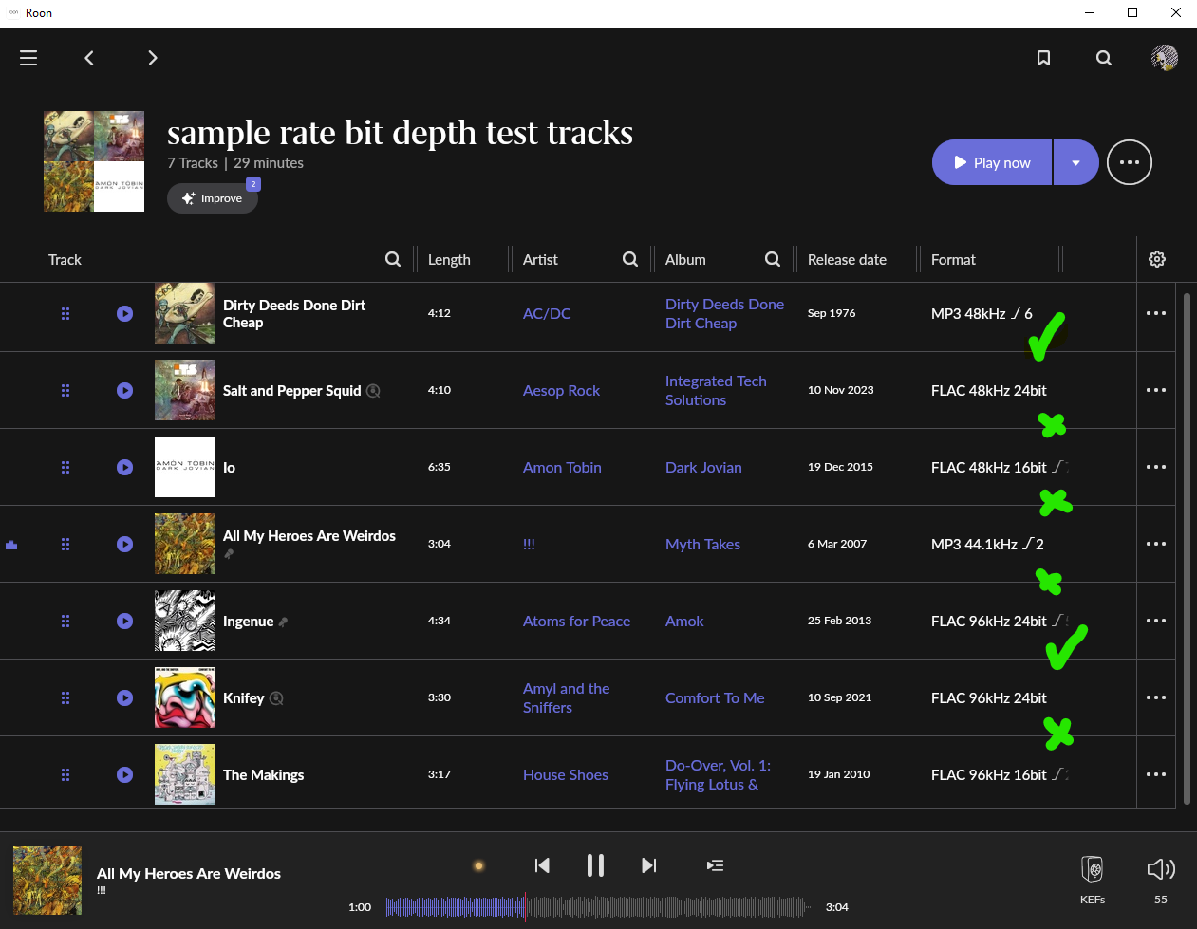Play the Knifey track
The width and height of the screenshot is (1197, 929).
coord(124,697)
